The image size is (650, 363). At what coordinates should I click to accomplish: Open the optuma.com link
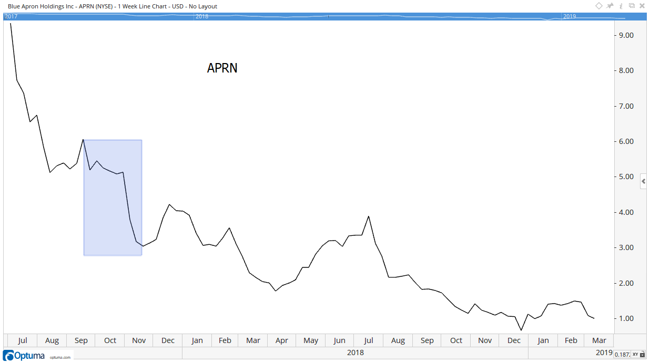[x=60, y=357]
